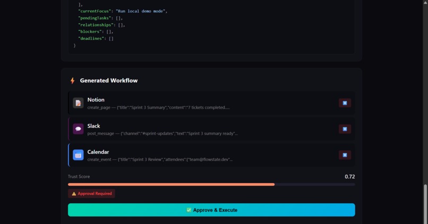
Task: Click the "currentFocus" JSON key
Action: [95, 11]
